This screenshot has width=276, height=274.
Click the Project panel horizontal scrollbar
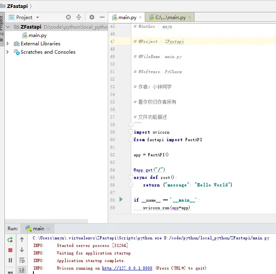pos(46,221)
